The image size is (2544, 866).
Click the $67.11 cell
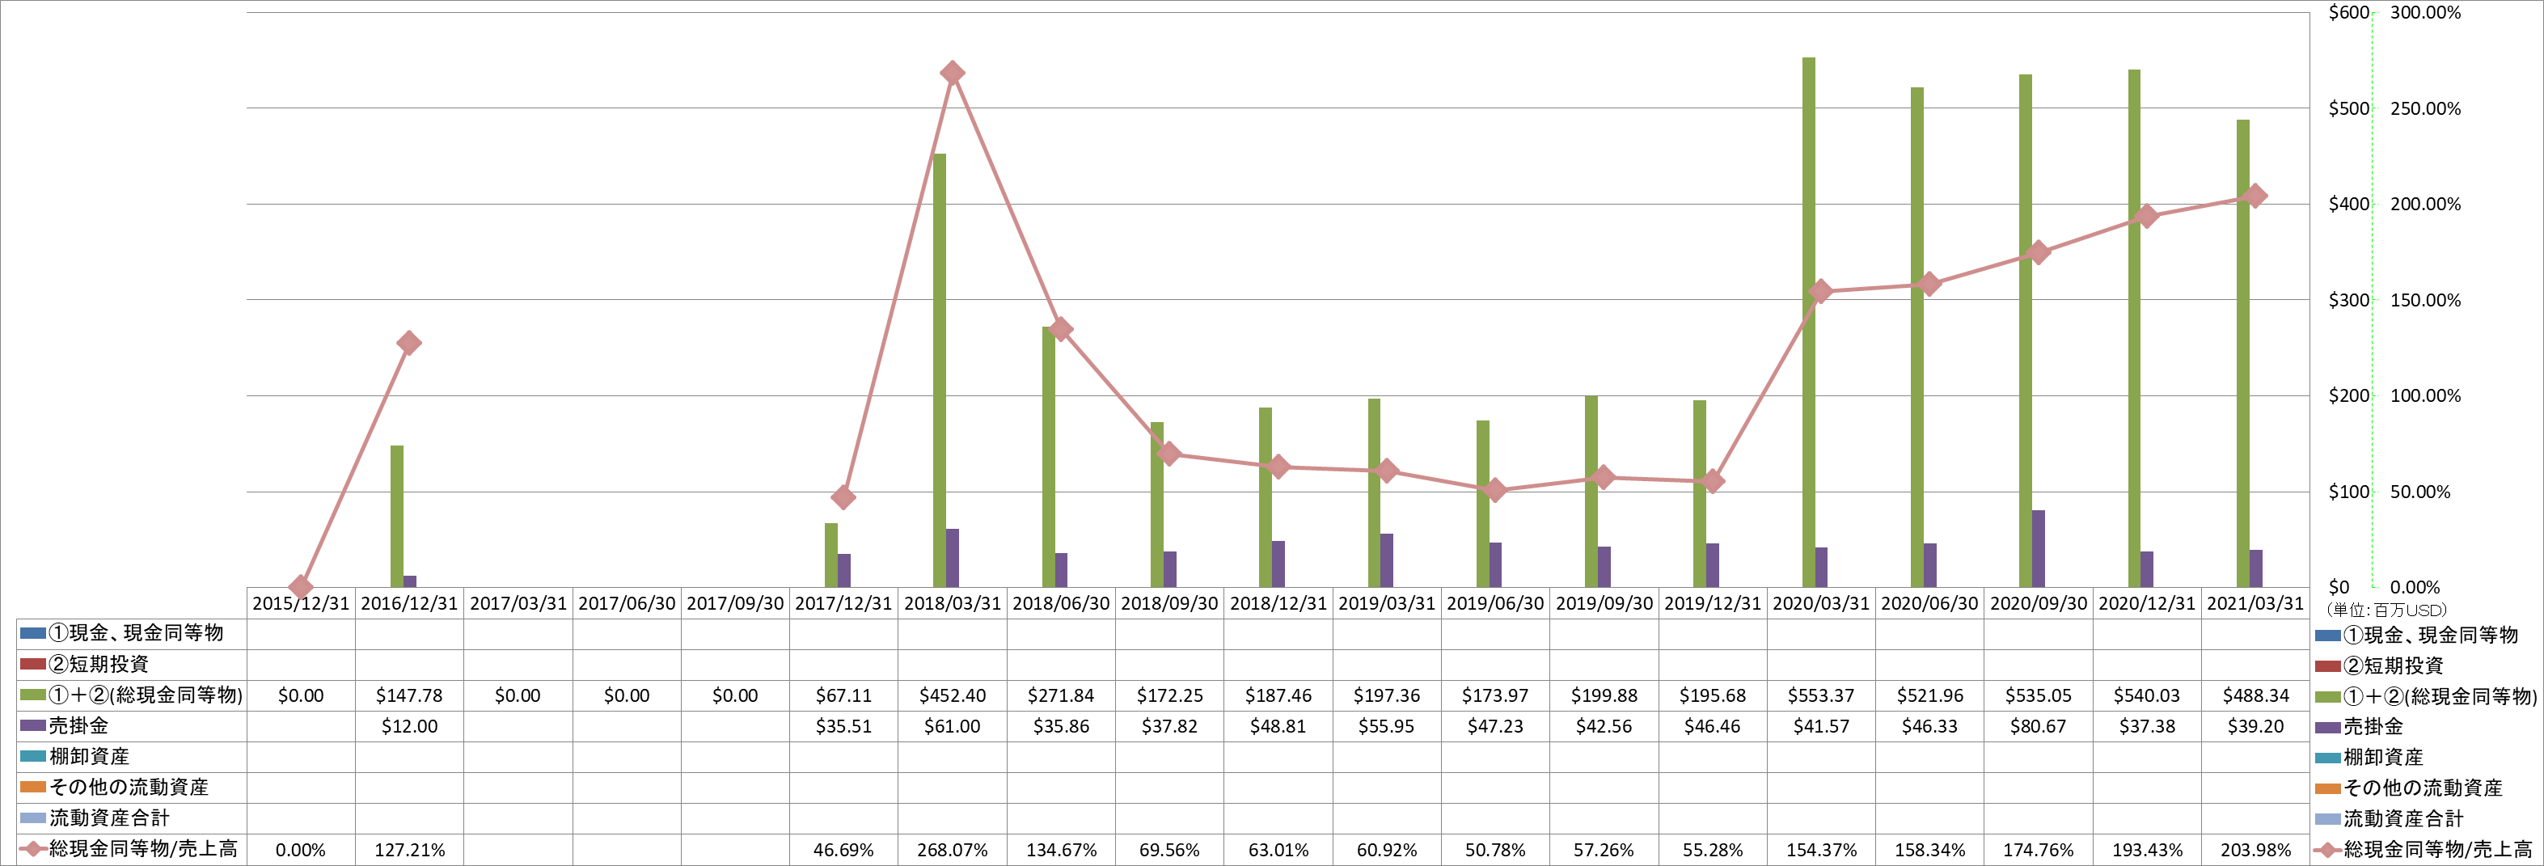843,695
